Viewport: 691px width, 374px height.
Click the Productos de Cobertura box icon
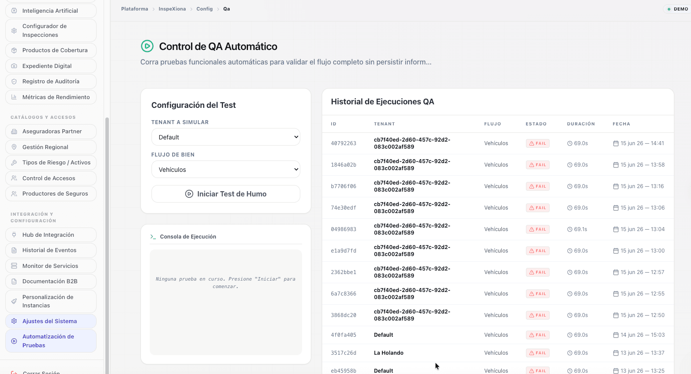coord(14,50)
